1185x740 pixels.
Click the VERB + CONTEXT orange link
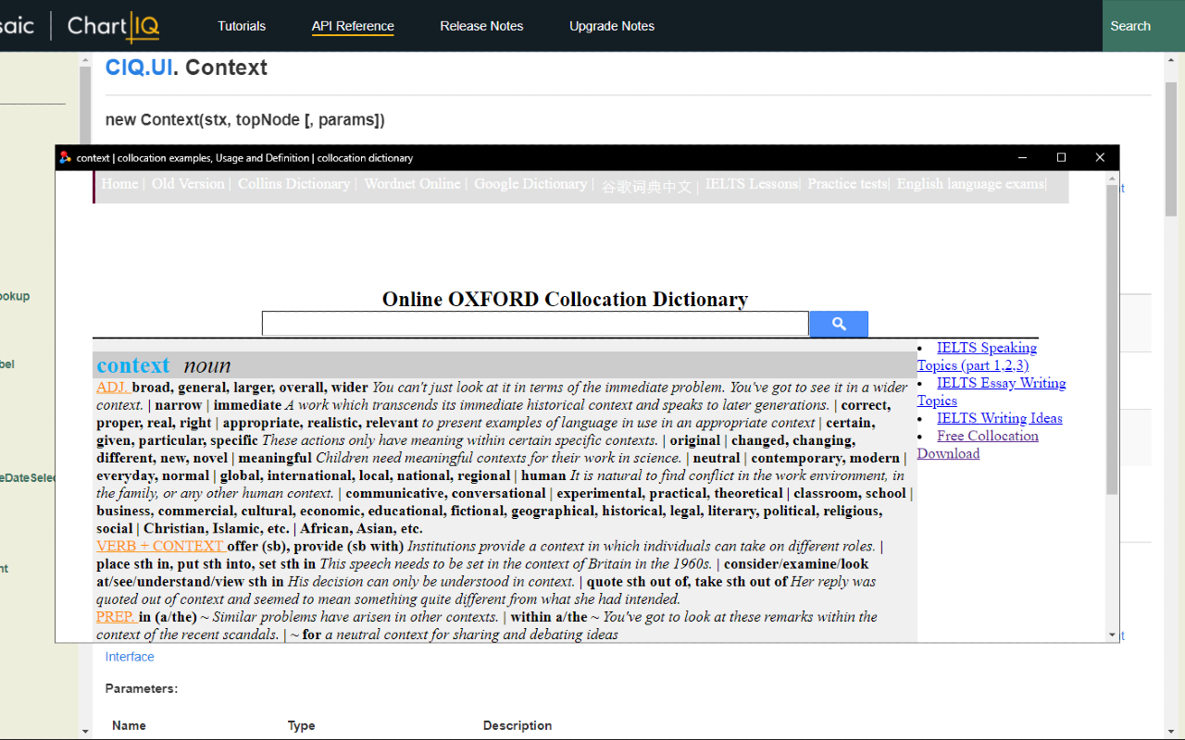coord(160,546)
